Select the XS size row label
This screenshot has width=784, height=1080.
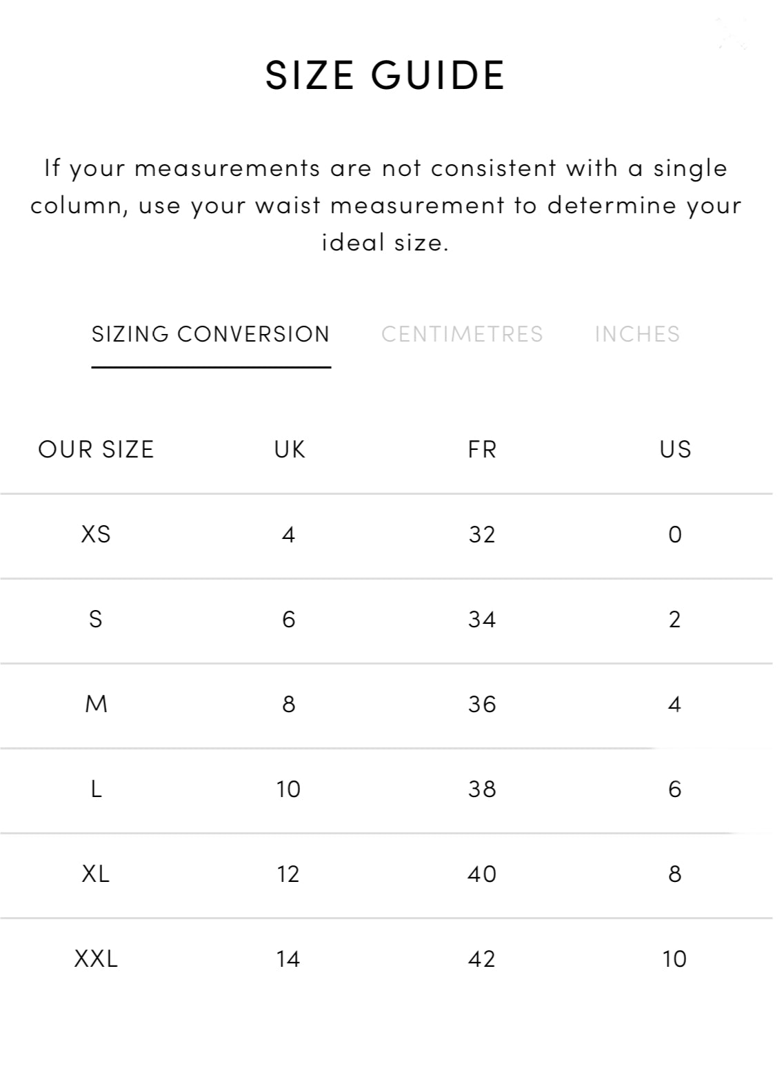(96, 534)
